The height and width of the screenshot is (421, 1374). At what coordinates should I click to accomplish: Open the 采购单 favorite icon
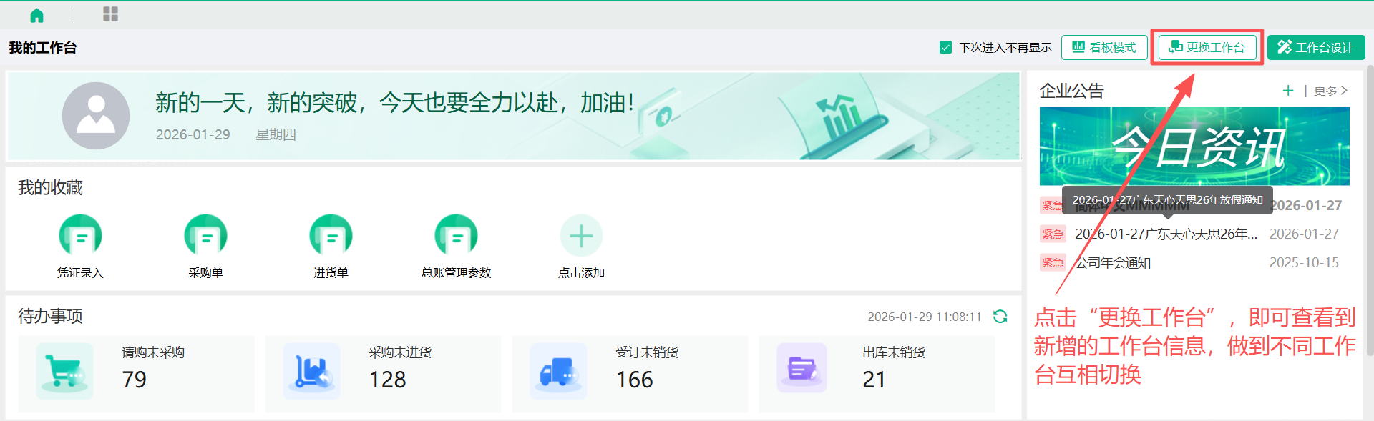coord(205,236)
